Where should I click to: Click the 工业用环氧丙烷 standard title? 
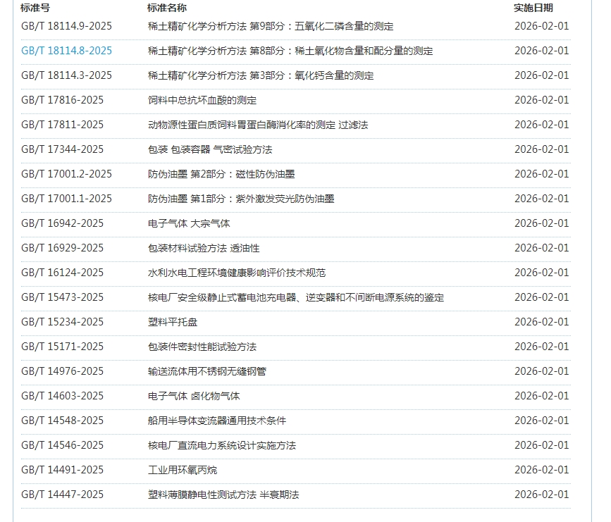(x=178, y=470)
